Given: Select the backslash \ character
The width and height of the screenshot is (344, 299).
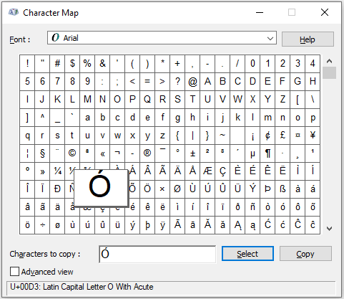Looking at the screenshot, I should [313, 100].
